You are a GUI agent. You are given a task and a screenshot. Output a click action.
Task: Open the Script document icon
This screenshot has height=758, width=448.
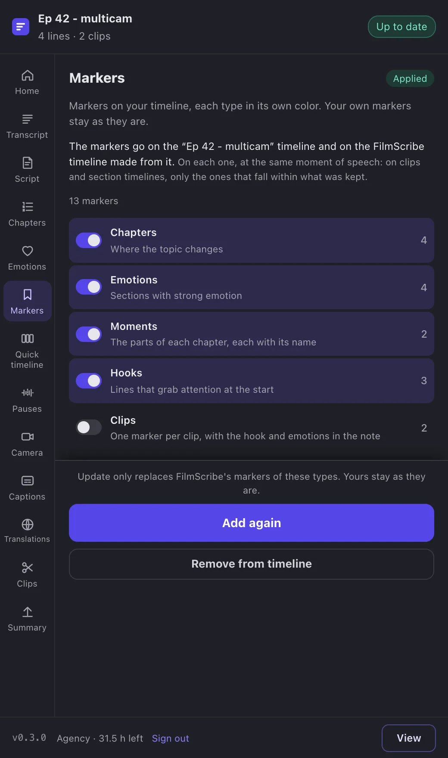(27, 163)
